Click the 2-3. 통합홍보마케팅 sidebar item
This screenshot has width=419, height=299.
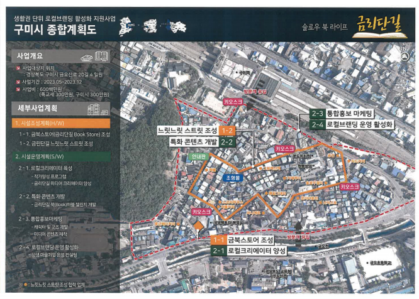40,219
